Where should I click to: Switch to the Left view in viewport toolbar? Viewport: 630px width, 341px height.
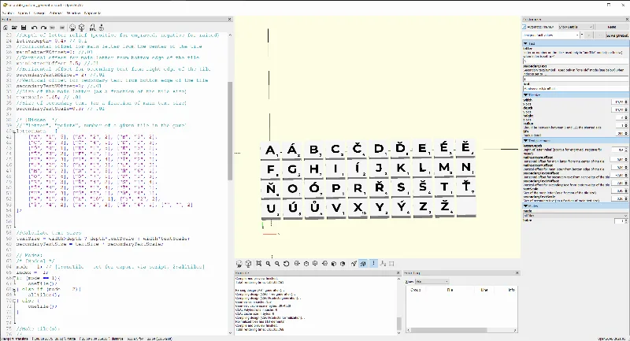coord(324,264)
